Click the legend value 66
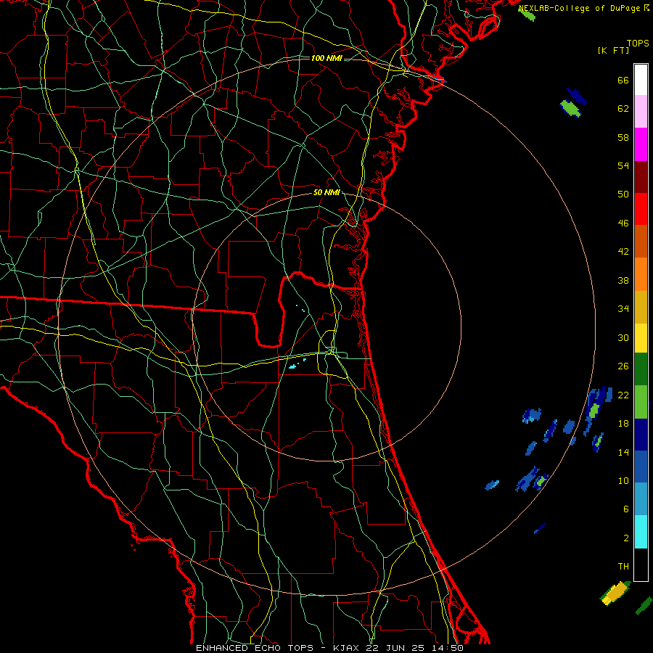This screenshot has width=653, height=653. [x=623, y=81]
